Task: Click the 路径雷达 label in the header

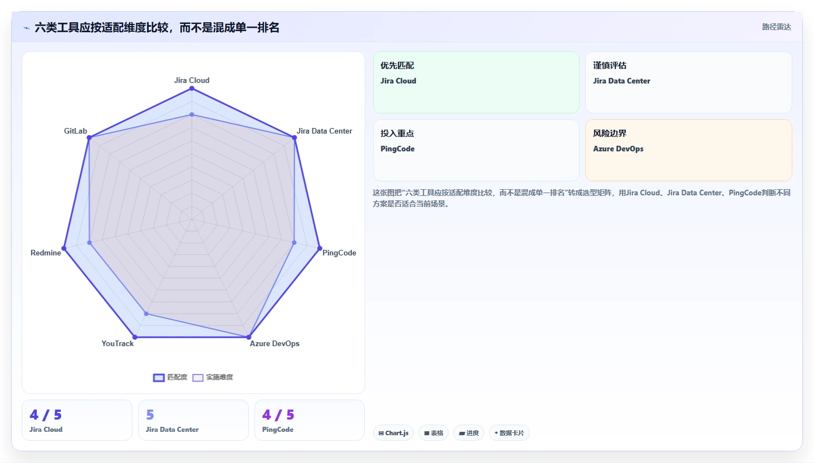Action: click(x=776, y=27)
